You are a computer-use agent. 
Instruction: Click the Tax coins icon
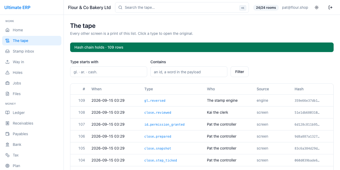click(7, 155)
